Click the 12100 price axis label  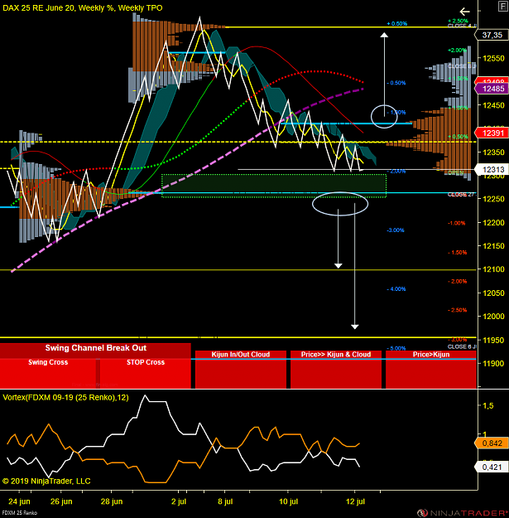click(x=493, y=269)
